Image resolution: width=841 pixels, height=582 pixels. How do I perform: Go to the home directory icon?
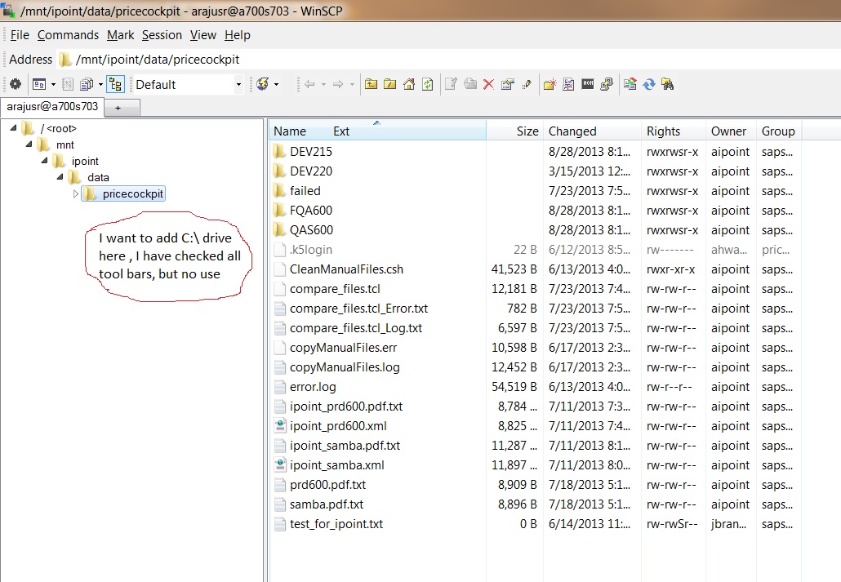click(x=409, y=84)
